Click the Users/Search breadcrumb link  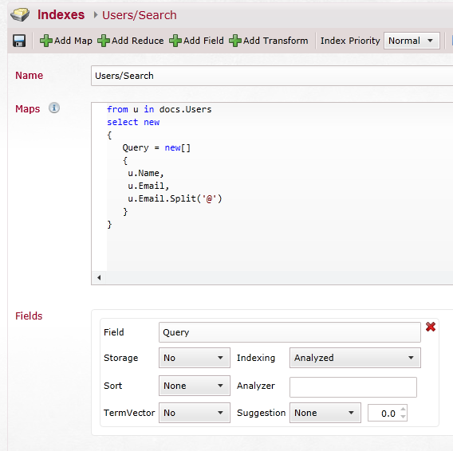pos(140,15)
